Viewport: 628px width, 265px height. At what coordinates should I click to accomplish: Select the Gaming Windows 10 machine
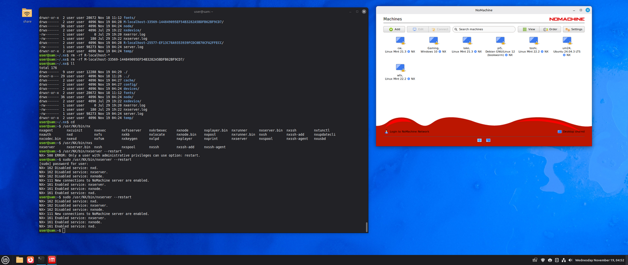point(433,41)
